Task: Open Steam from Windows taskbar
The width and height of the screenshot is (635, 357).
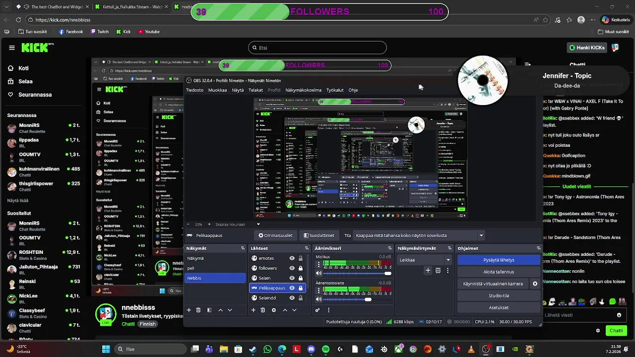Action: point(253,349)
